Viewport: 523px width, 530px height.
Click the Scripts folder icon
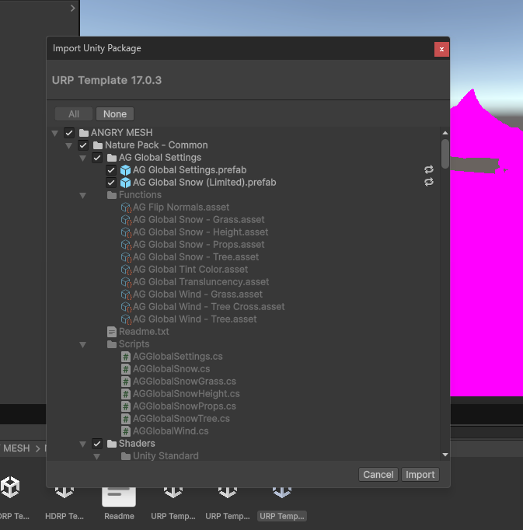coord(112,344)
